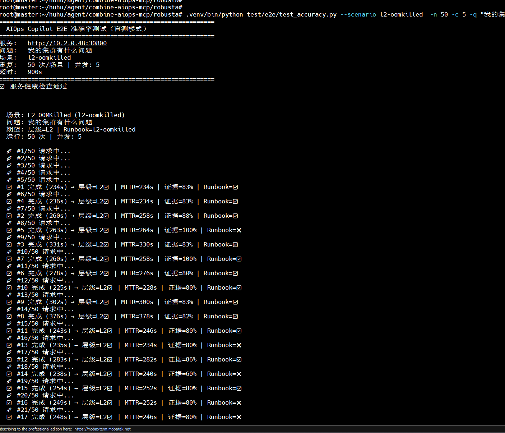The image size is (505, 433).
Task: Click the X mark after Runbook on run #17
Action: tap(239, 417)
